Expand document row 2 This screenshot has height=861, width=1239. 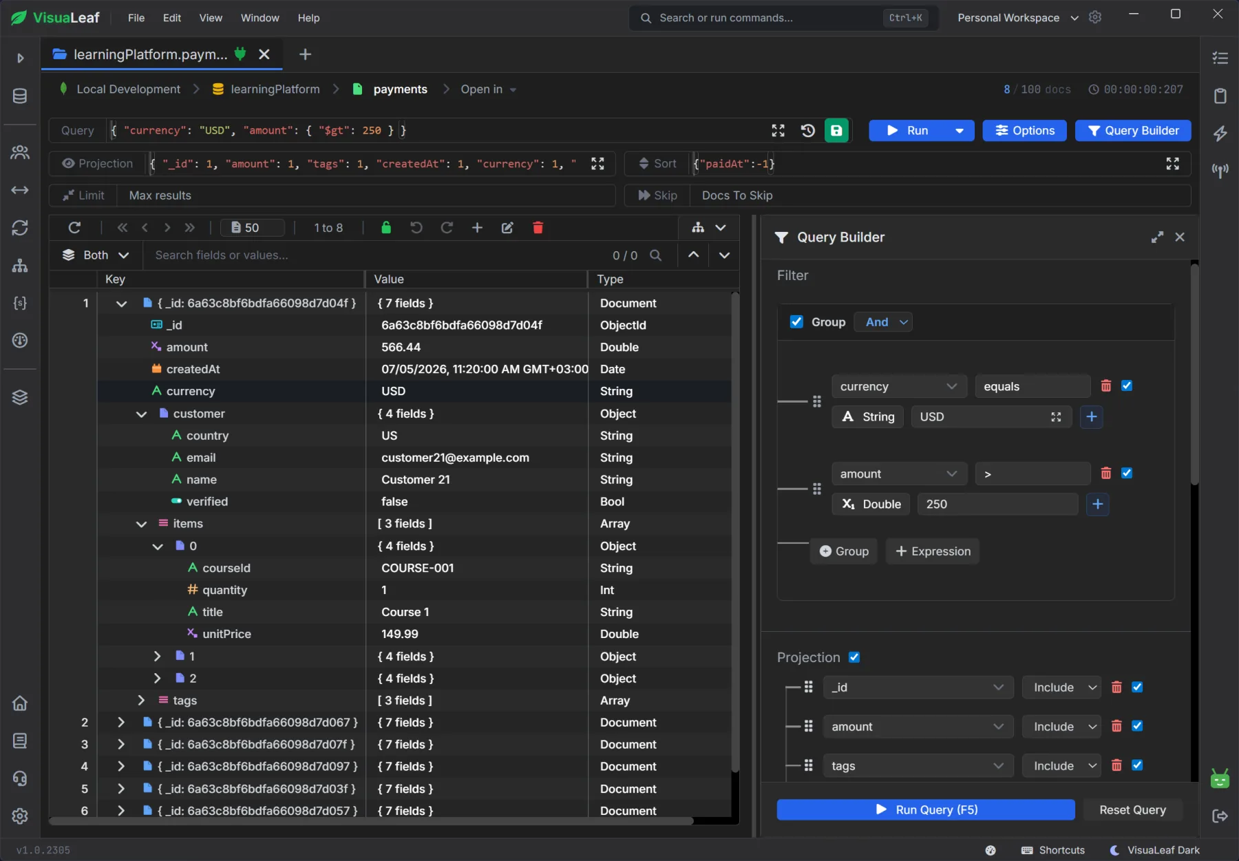[121, 722]
